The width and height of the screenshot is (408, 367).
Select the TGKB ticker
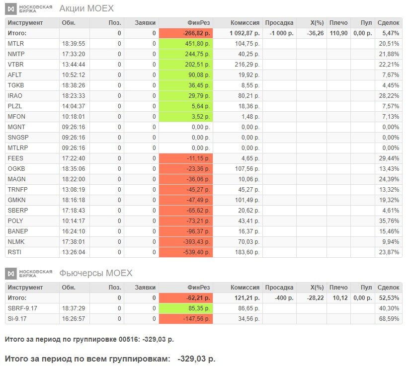(16, 85)
